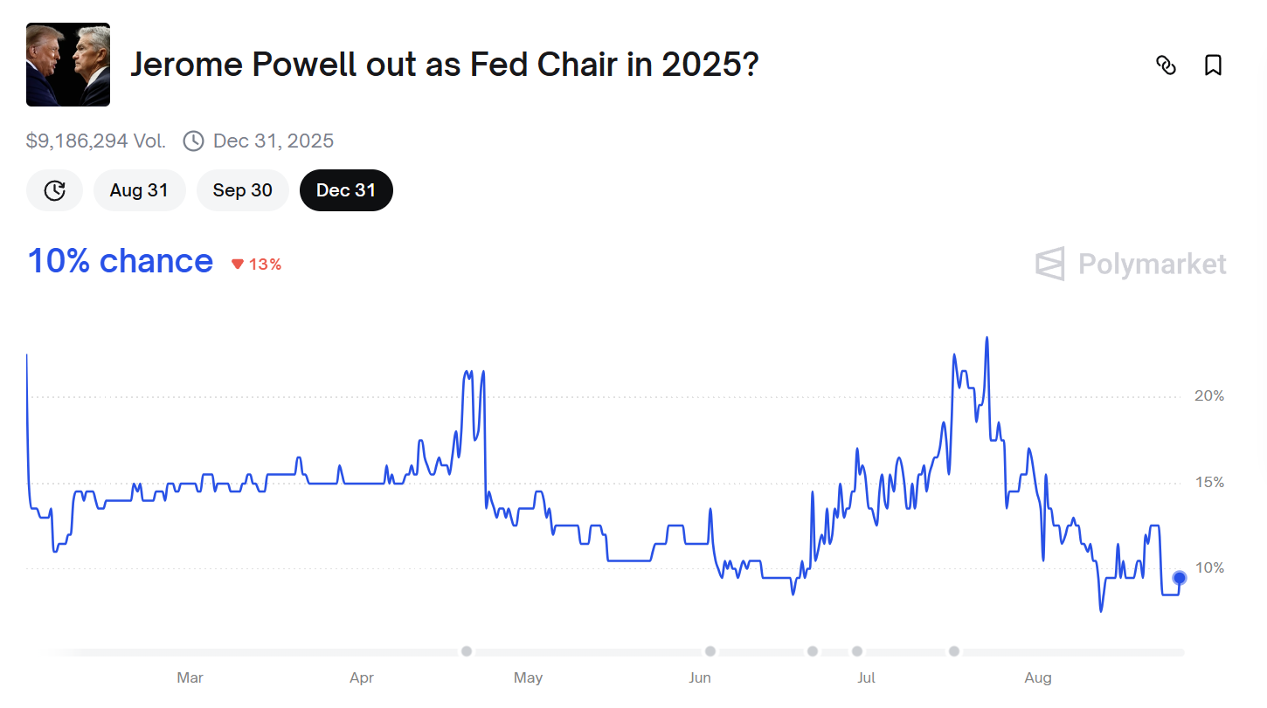Click the chart peak from late July
The image size is (1267, 708).
[x=987, y=338]
